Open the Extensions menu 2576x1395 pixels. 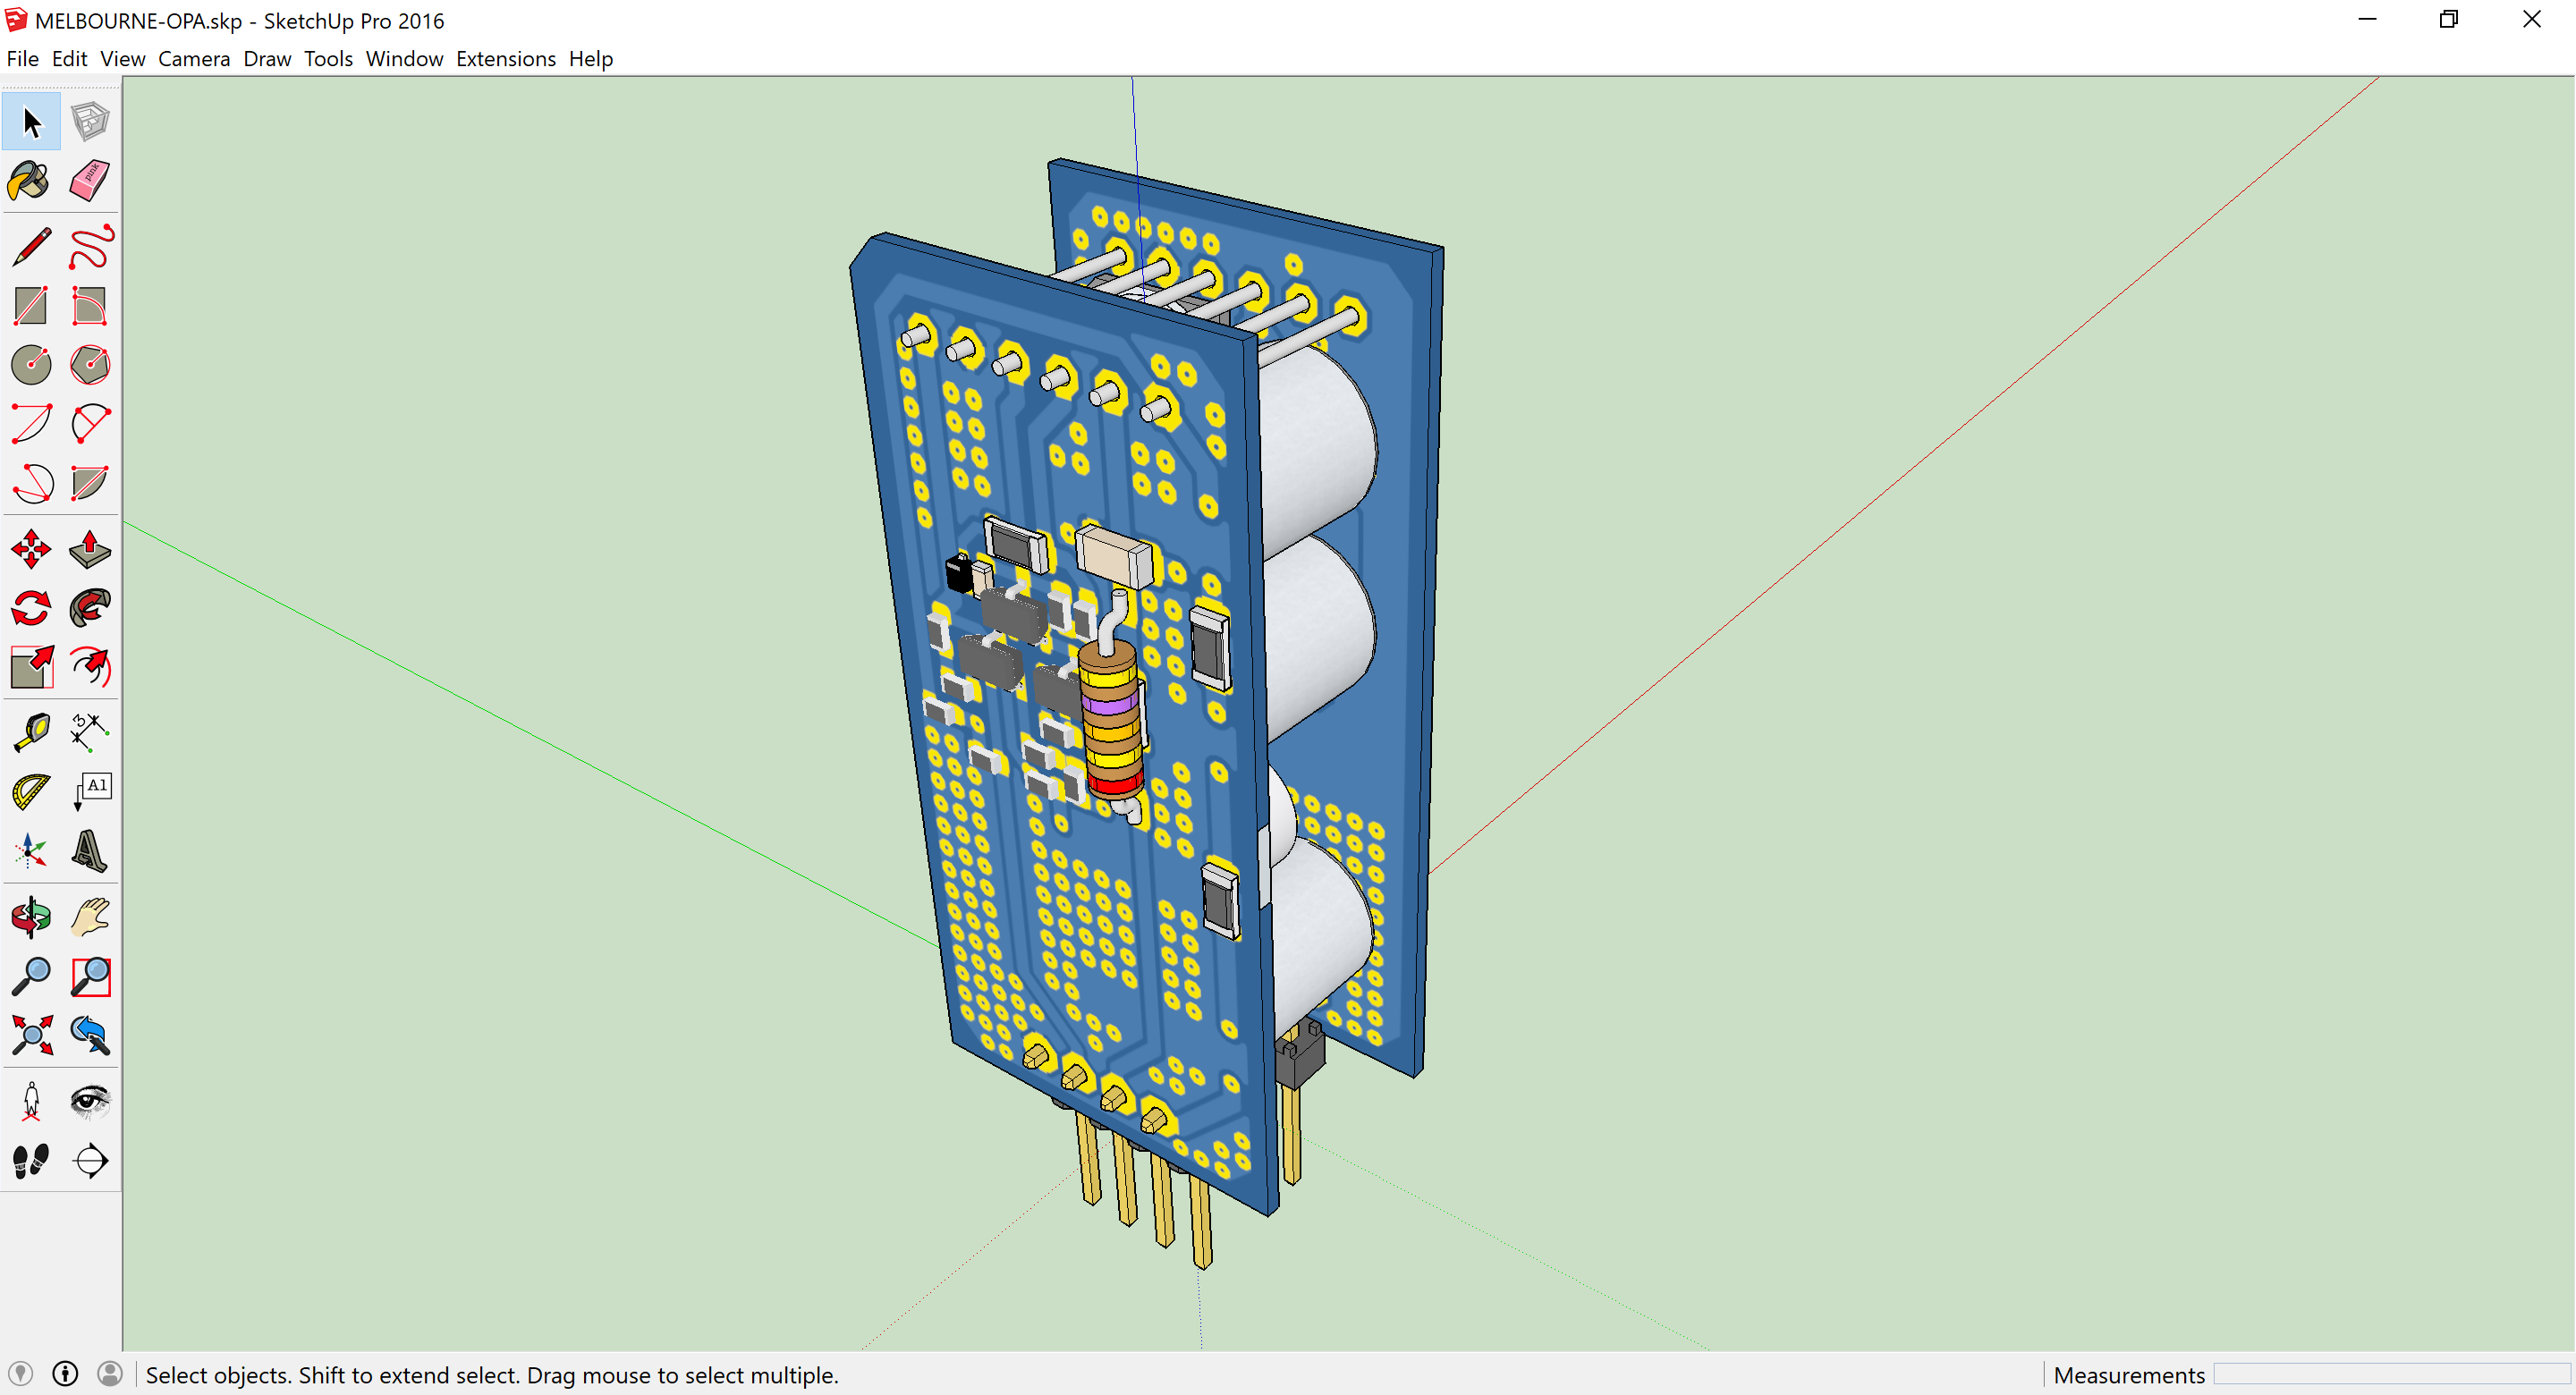(x=506, y=59)
